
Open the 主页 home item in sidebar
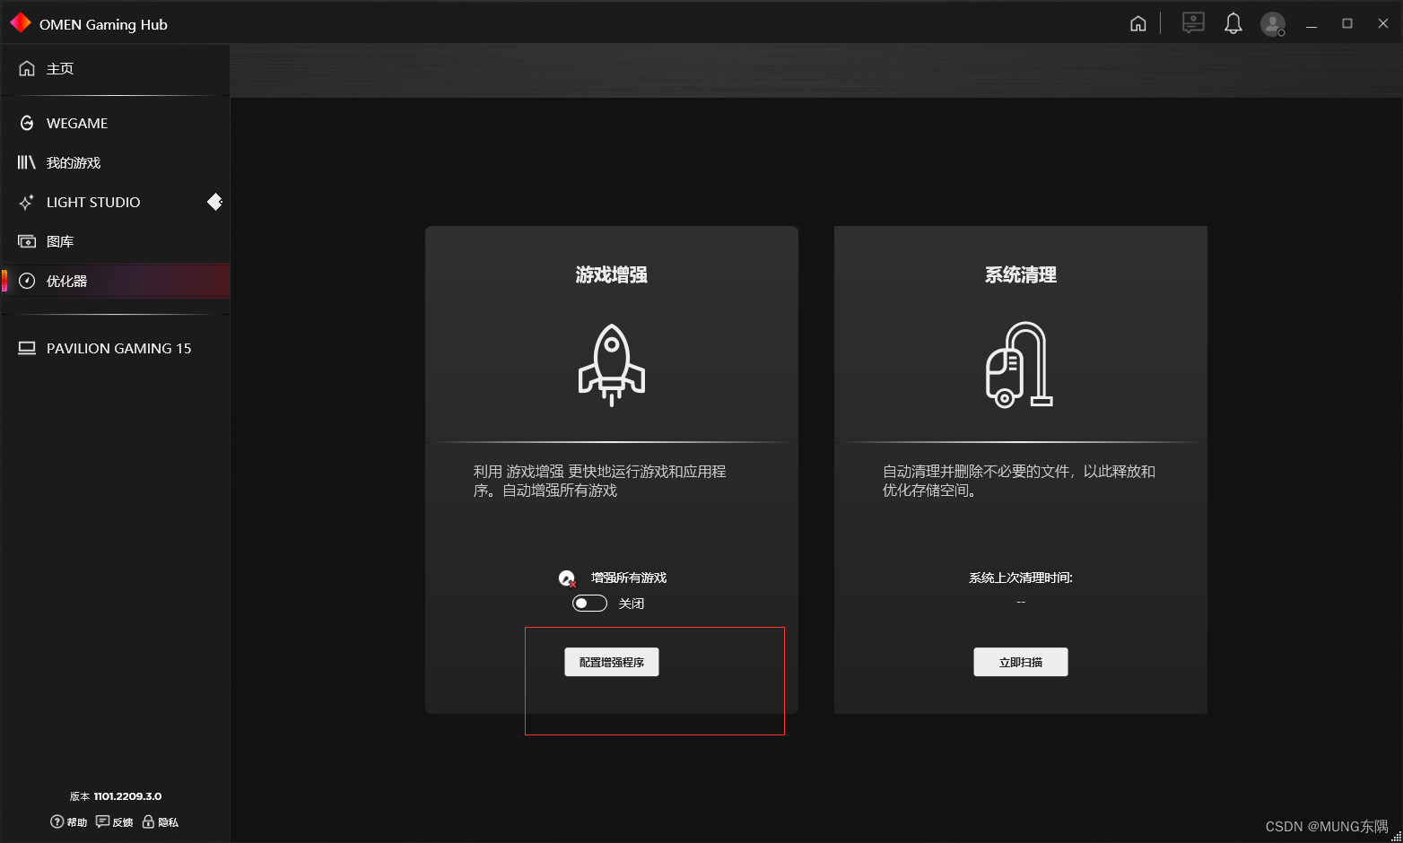(115, 69)
